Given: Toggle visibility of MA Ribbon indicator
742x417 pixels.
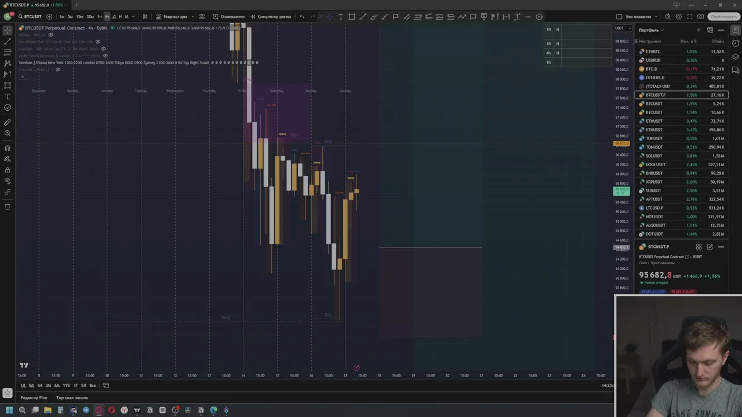Looking at the screenshot, I should coord(97,42).
